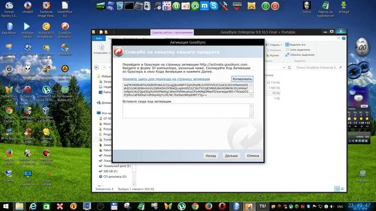Select 500 GB (F:) drive in tree
This screenshot has width=376, height=211.
click(108, 171)
